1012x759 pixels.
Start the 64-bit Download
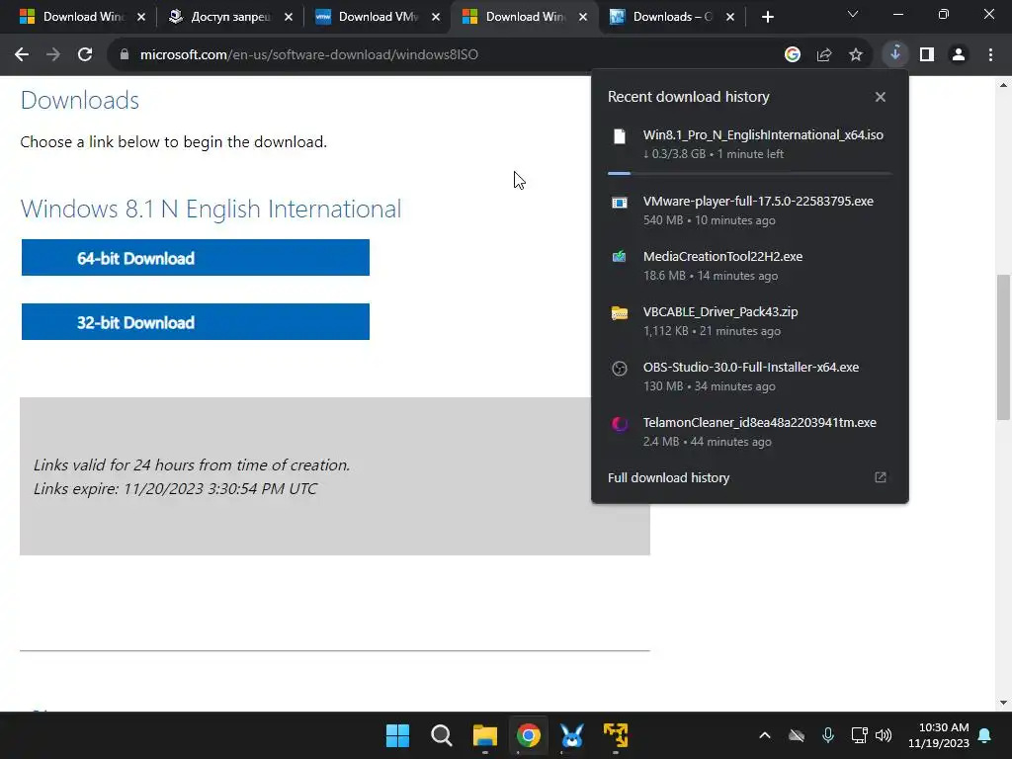[x=196, y=258]
